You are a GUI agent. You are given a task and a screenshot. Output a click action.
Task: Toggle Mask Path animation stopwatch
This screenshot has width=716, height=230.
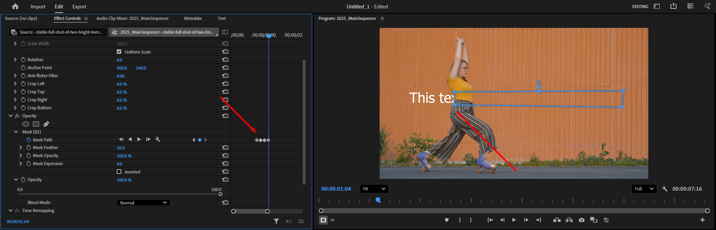pyautogui.click(x=29, y=140)
